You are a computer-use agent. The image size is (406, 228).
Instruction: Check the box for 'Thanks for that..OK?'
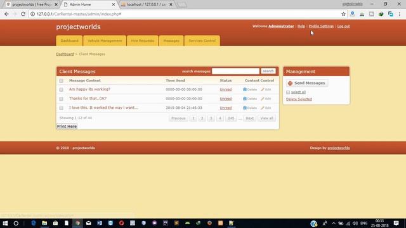(x=61, y=99)
